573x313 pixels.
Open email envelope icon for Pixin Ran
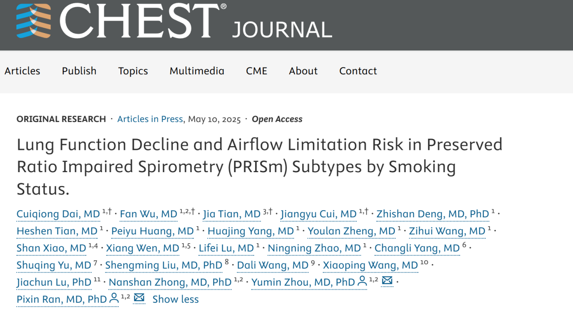[139, 298]
